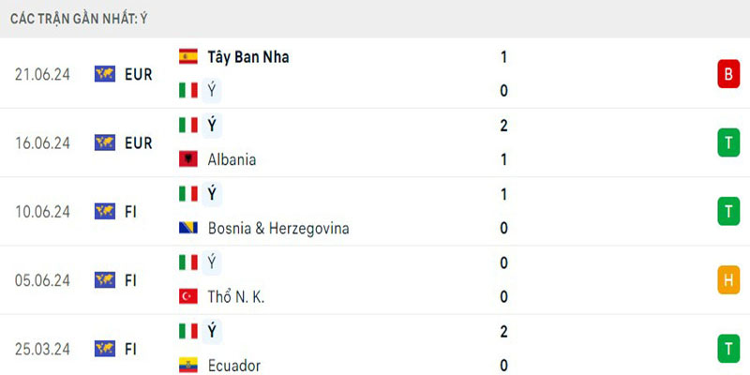Click the 25.03.24 match date
Screen dimensions: 750x375
point(43,349)
